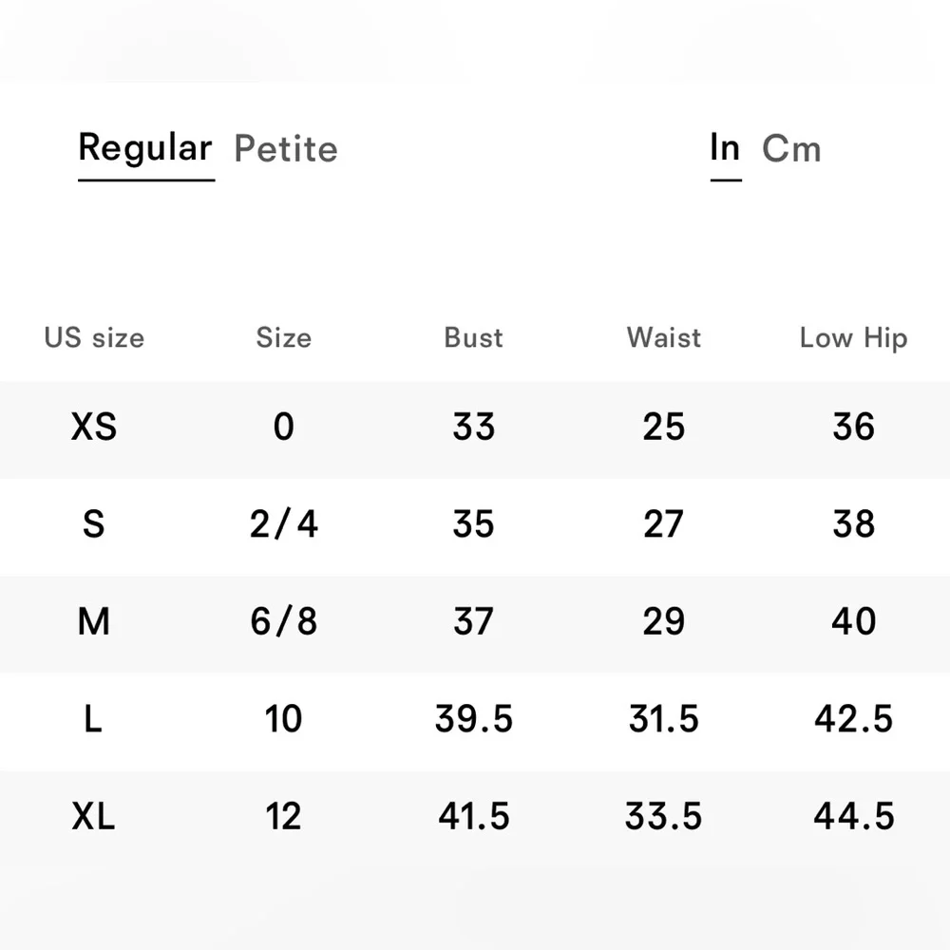Click the 39.5 bust measurement
The image size is (950, 950).
point(474,718)
